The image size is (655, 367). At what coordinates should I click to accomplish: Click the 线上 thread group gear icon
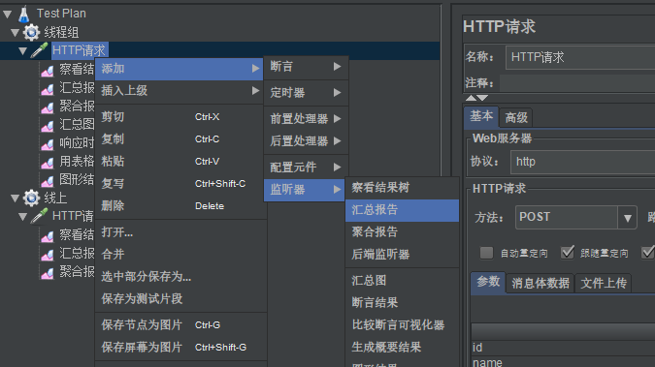31,199
